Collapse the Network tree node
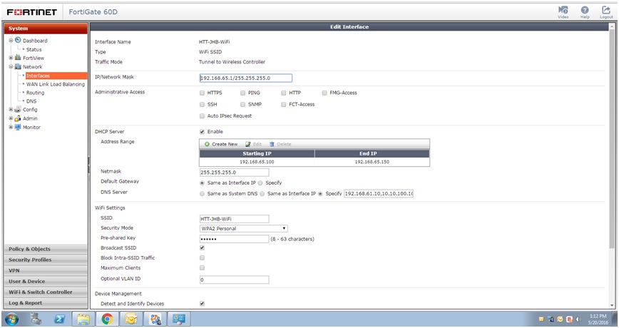The width and height of the screenshot is (619, 328). pyautogui.click(x=11, y=67)
